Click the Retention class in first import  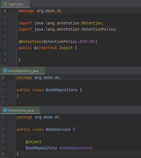[x=92, y=23]
